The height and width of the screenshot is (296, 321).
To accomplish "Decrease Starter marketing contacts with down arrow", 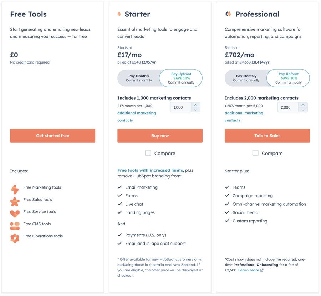I will (x=195, y=110).
